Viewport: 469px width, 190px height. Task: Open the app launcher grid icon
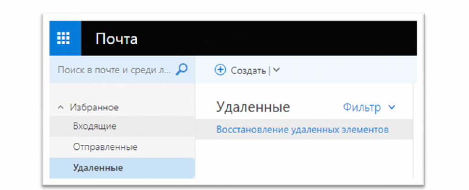pyautogui.click(x=63, y=39)
